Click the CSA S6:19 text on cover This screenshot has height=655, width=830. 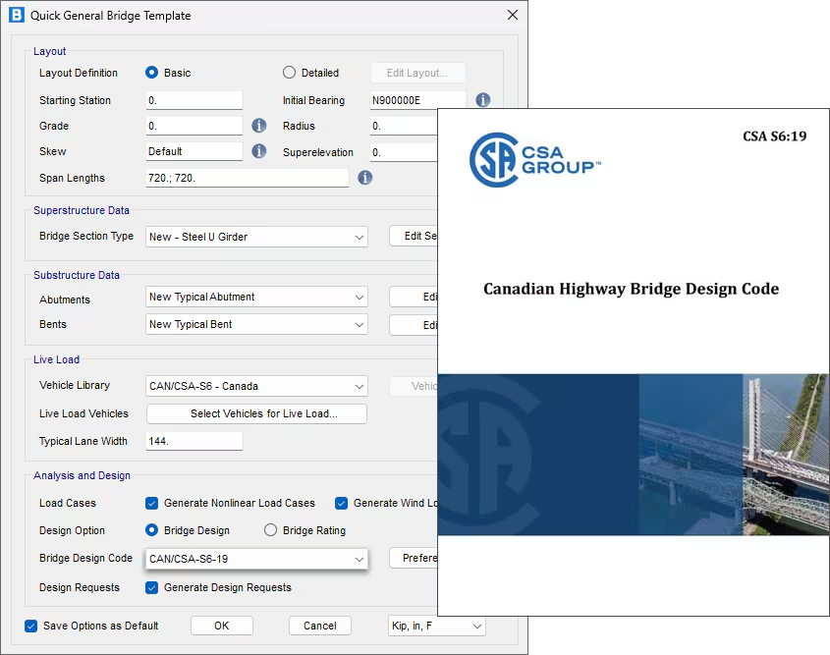774,136
